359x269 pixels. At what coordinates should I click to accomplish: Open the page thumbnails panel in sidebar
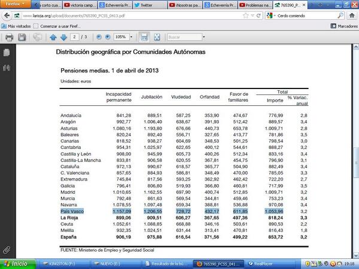(7, 53)
